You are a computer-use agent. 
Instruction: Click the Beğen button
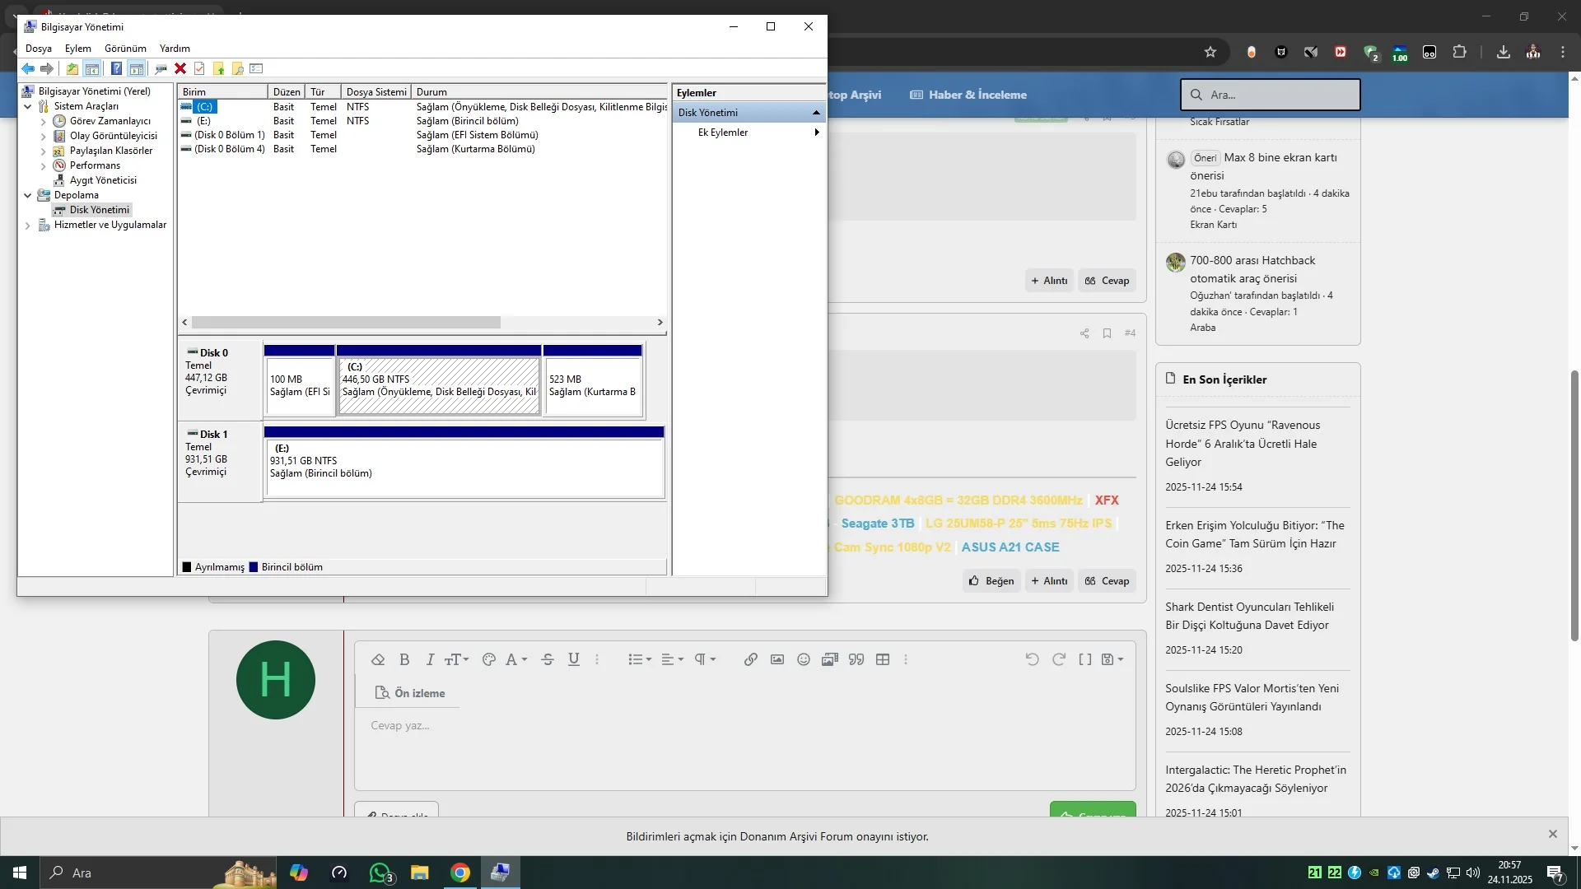991,581
